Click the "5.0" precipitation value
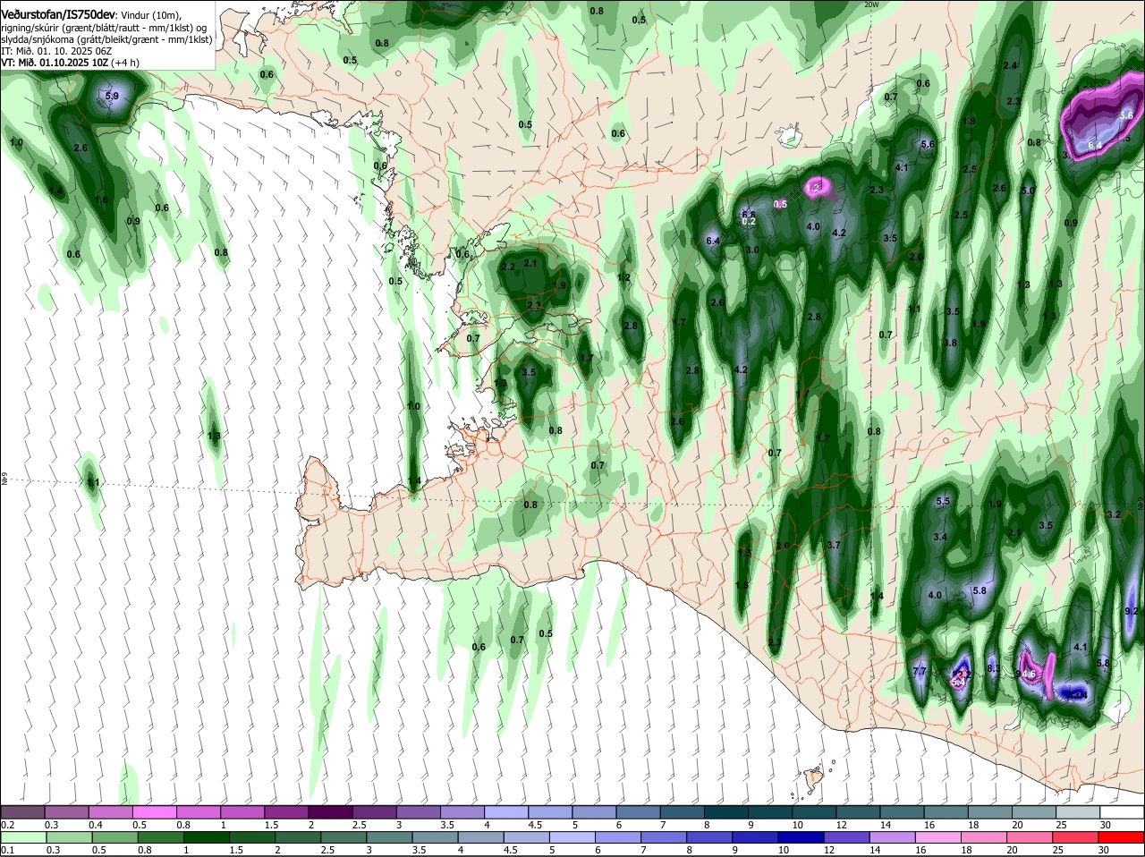Image resolution: width=1145 pixels, height=857 pixels. (1028, 191)
